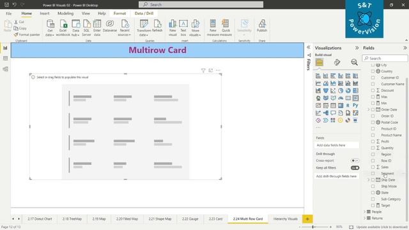This screenshot has height=230, width=409.
Task: Switch to the 2.22 Gauge page tab
Action: [x=190, y=219]
